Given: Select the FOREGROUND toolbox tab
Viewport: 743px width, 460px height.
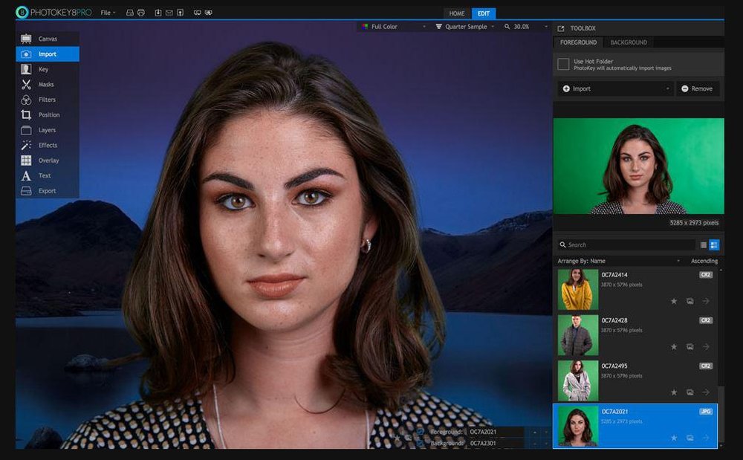Looking at the screenshot, I should [578, 42].
